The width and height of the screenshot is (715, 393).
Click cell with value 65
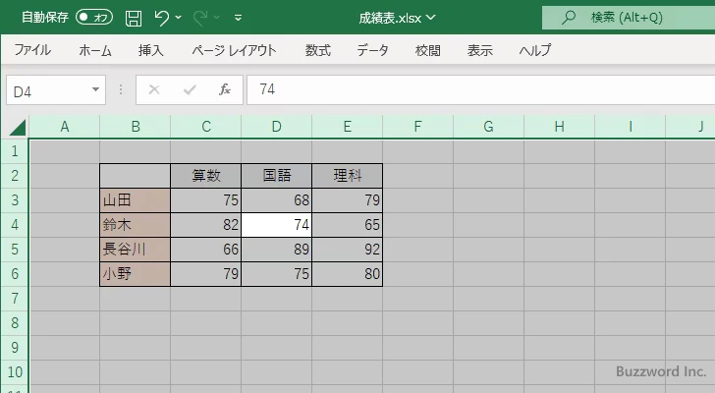[347, 225]
